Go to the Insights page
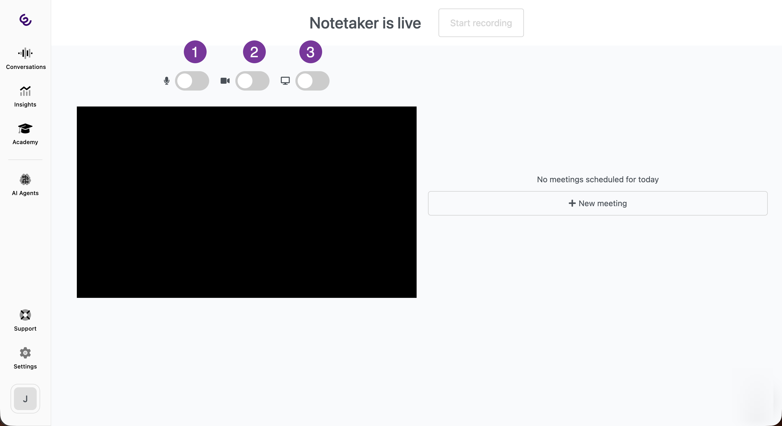 (25, 96)
